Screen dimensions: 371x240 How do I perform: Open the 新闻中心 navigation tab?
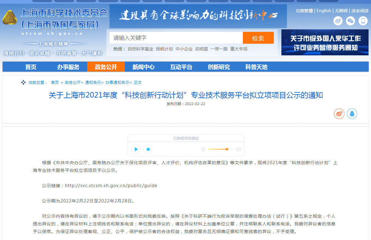click(143, 67)
